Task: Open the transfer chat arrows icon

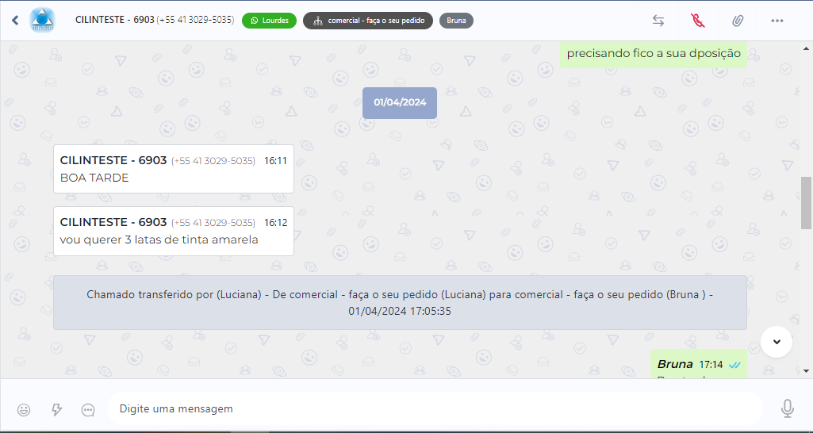Action: point(658,21)
